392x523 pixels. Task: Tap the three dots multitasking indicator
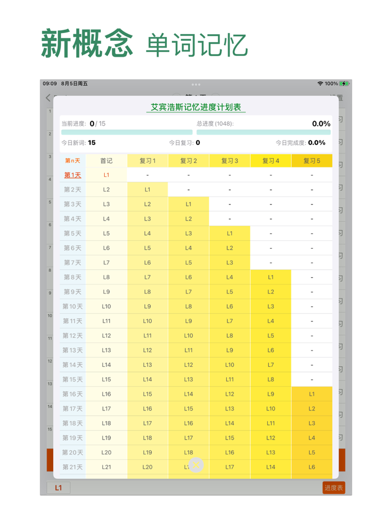tap(196, 85)
